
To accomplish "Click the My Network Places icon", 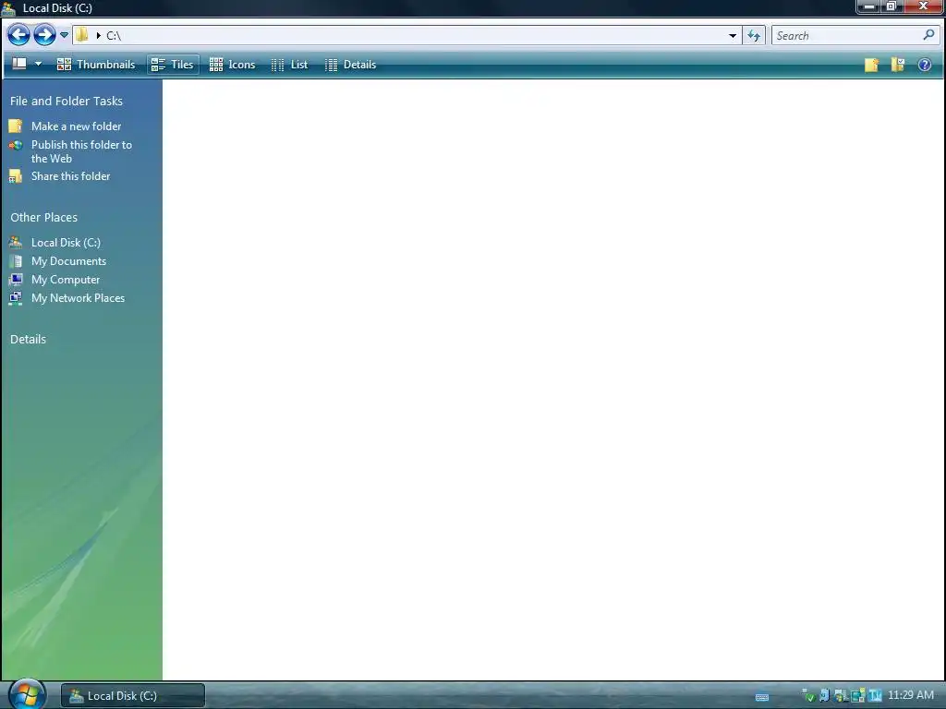I will pyautogui.click(x=15, y=298).
